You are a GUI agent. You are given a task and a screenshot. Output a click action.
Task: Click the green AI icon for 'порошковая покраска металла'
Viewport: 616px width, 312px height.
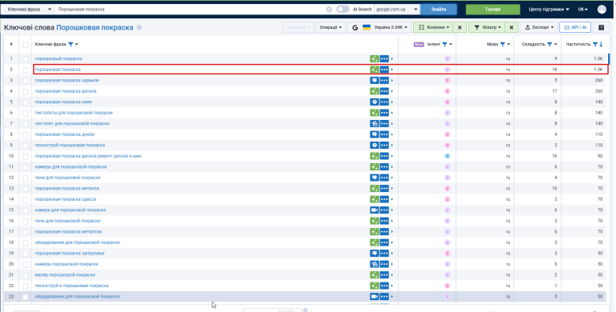[374, 189]
